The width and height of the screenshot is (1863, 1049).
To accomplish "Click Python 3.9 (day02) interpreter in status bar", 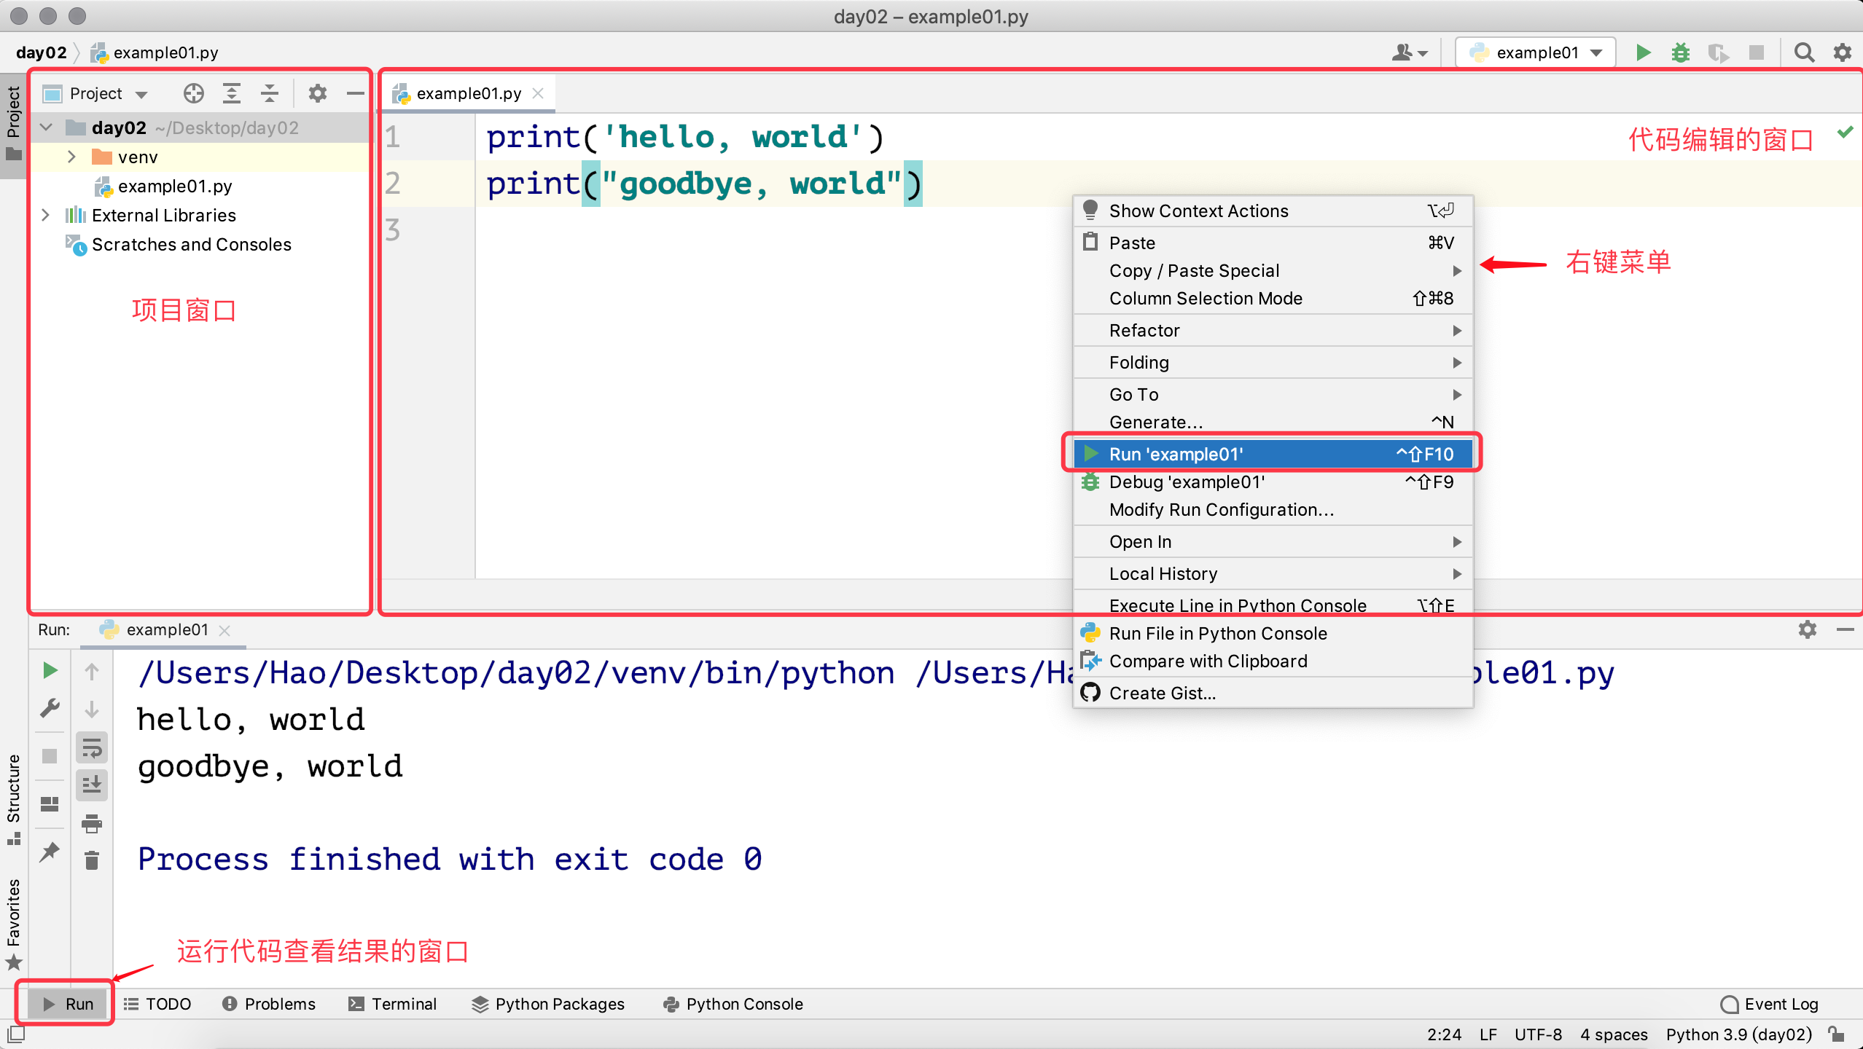I will pyautogui.click(x=1738, y=1034).
